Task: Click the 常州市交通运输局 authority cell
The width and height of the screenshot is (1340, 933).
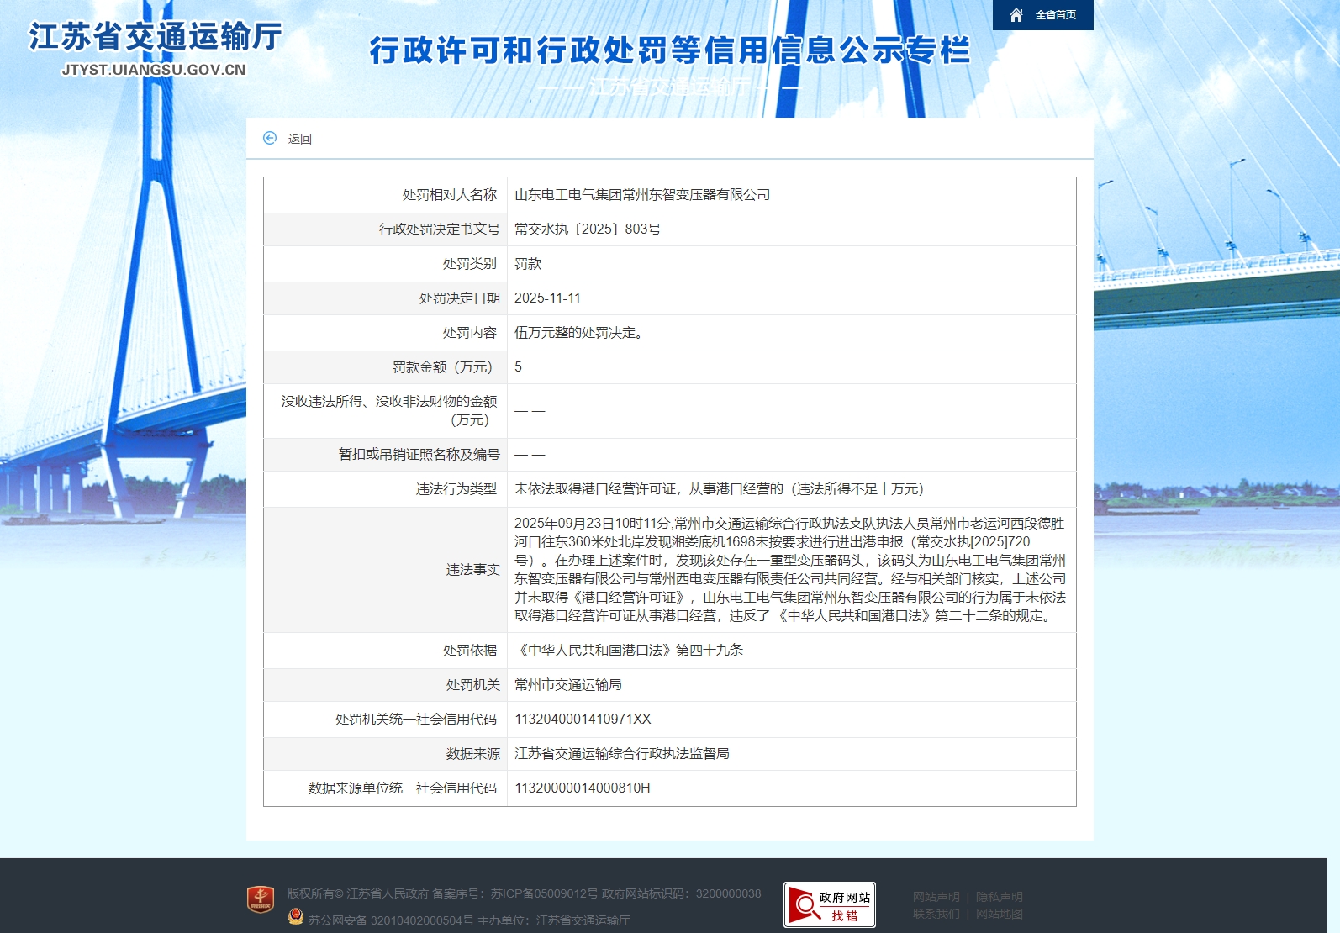Action: 568,684
